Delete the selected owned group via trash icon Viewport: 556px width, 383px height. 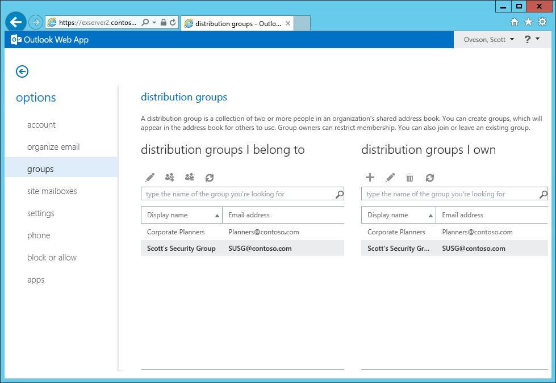tap(410, 178)
